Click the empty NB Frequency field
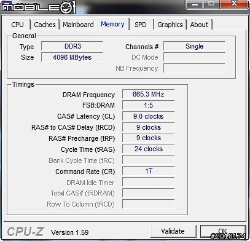 [x=194, y=68]
